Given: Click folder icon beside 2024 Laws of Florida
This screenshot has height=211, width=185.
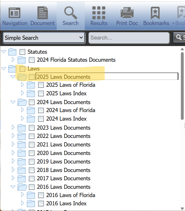Looking at the screenshot, I should pyautogui.click(x=31, y=110).
